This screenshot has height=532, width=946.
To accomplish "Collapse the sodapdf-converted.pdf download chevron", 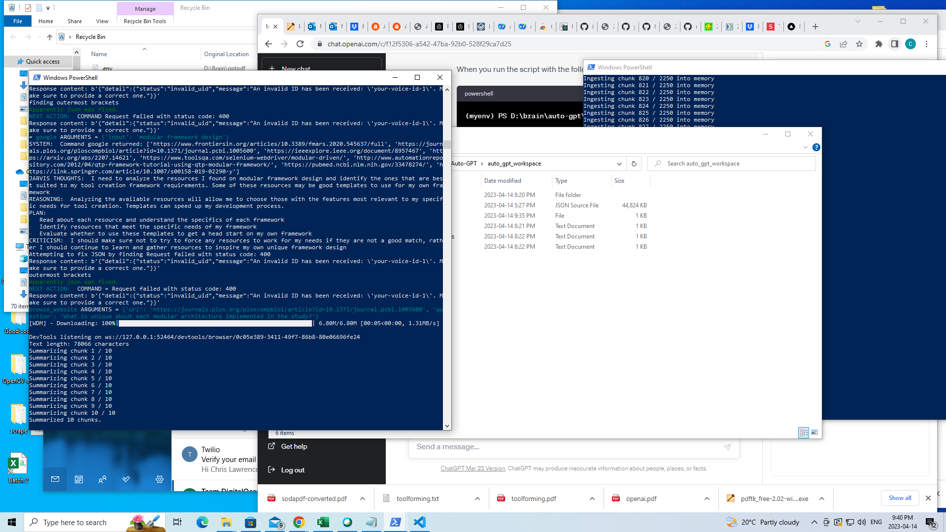I will [x=363, y=499].
